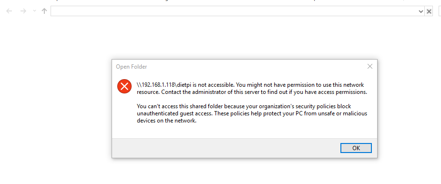The width and height of the screenshot is (441, 184).
Task: Navigate up one folder level arrow
Action: pos(44,11)
